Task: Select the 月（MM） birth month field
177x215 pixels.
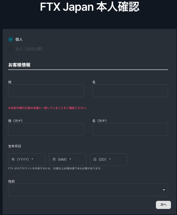Action: [68, 160]
